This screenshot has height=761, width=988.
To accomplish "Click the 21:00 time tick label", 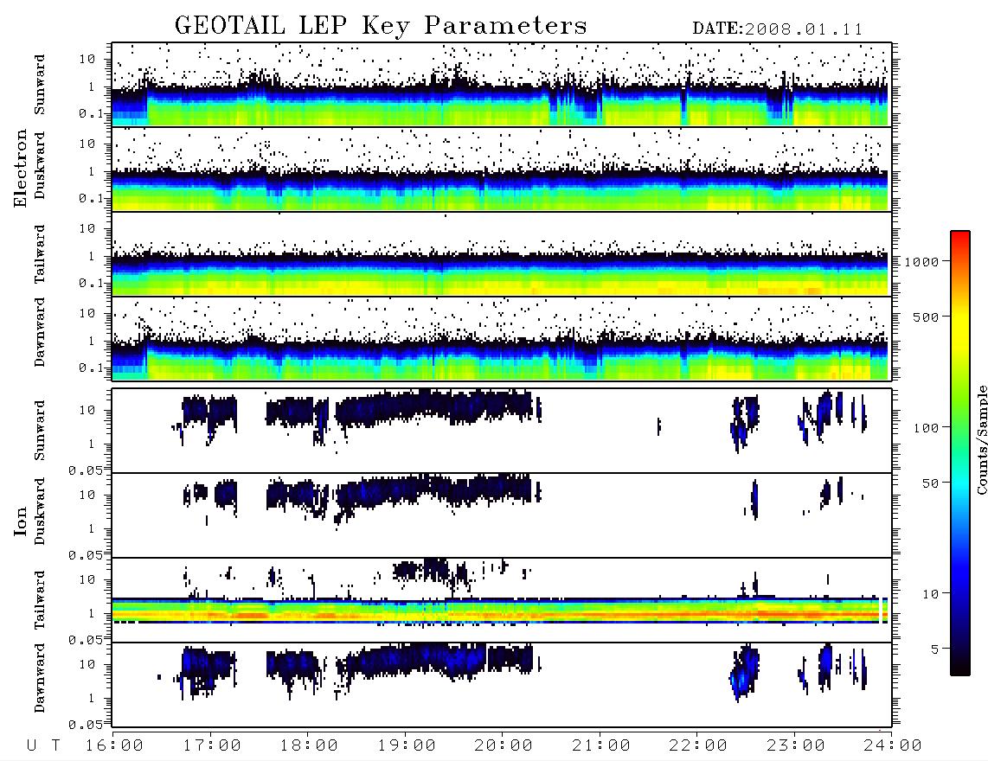I will pyautogui.click(x=601, y=746).
